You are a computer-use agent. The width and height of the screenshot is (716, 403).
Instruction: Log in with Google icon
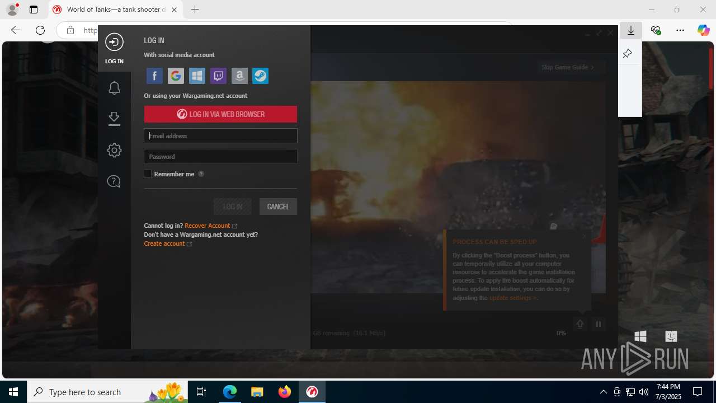pyautogui.click(x=176, y=76)
